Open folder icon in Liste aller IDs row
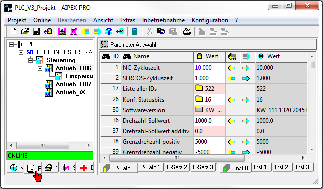This screenshot has width=323, height=189. pyautogui.click(x=199, y=88)
